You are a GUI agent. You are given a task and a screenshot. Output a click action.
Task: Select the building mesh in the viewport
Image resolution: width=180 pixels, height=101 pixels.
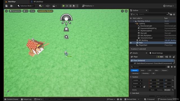coord(37,47)
